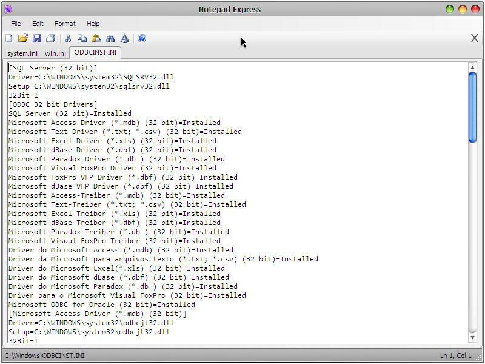Click the '[ODBC 32 bit Drivers]' section header
This screenshot has width=485, height=364.
point(53,104)
